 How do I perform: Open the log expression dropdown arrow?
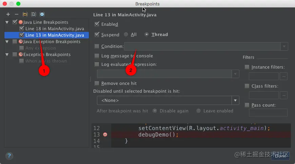(235, 74)
